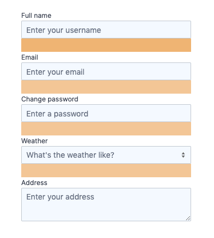
Task: Focus the "Enter a password" input field
Action: [x=106, y=113]
